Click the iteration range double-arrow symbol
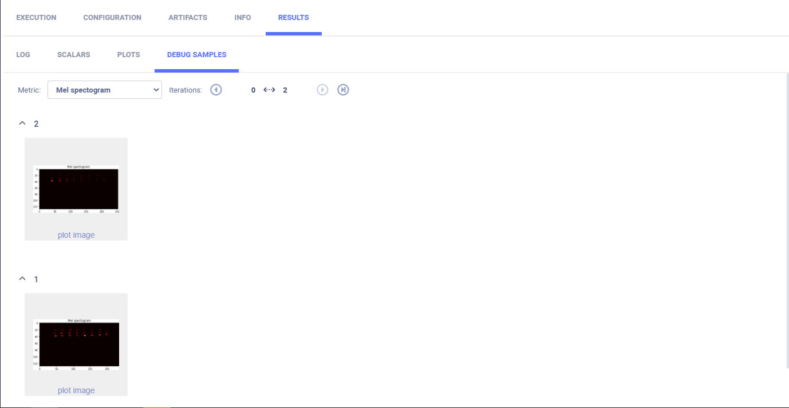 269,90
